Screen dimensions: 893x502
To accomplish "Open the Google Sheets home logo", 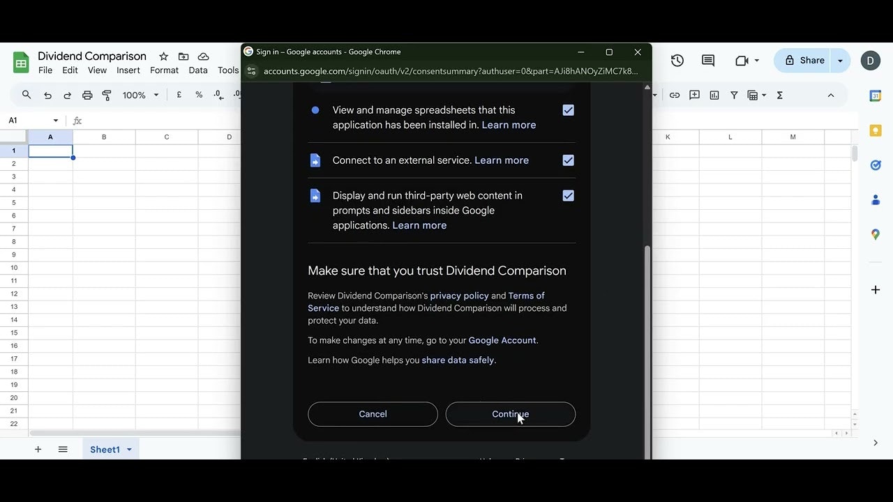I will click(x=21, y=63).
